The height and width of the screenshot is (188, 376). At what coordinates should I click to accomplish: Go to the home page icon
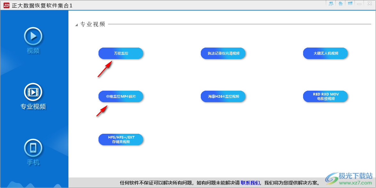341,4
